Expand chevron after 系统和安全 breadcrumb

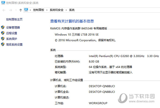[66, 10]
